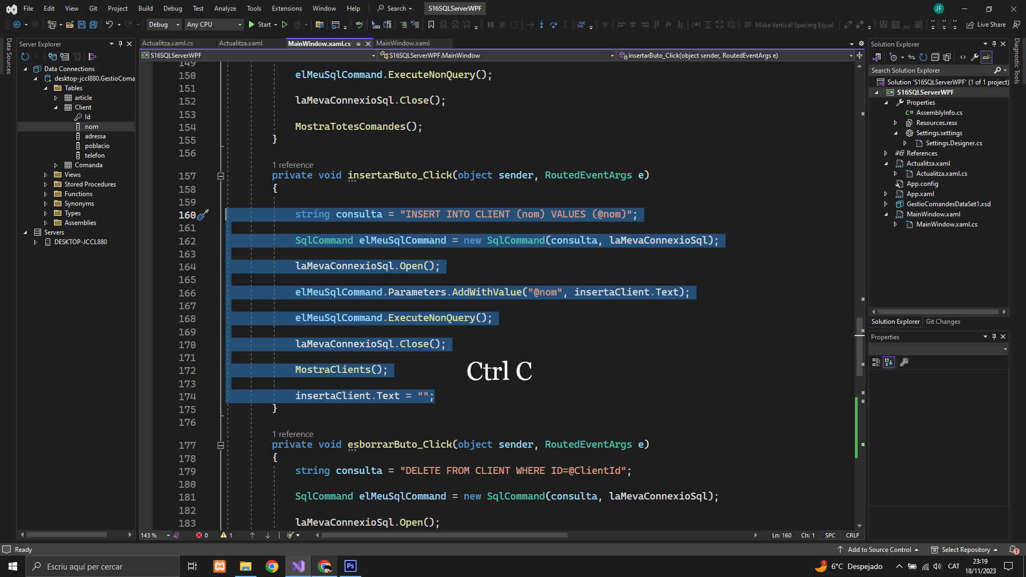This screenshot has height=577, width=1026.
Task: Click the Save All toolbar icon
Action: pos(94,25)
